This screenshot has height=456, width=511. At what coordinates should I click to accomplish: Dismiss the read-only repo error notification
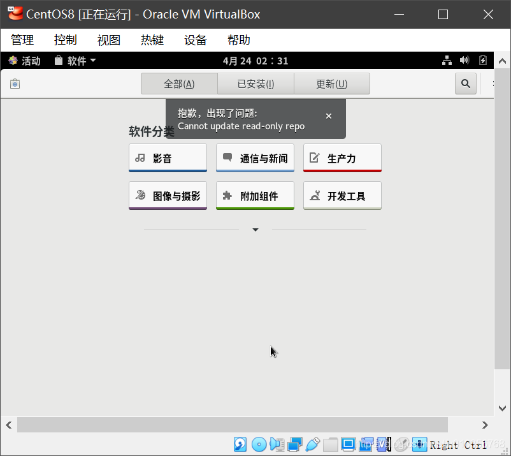329,116
